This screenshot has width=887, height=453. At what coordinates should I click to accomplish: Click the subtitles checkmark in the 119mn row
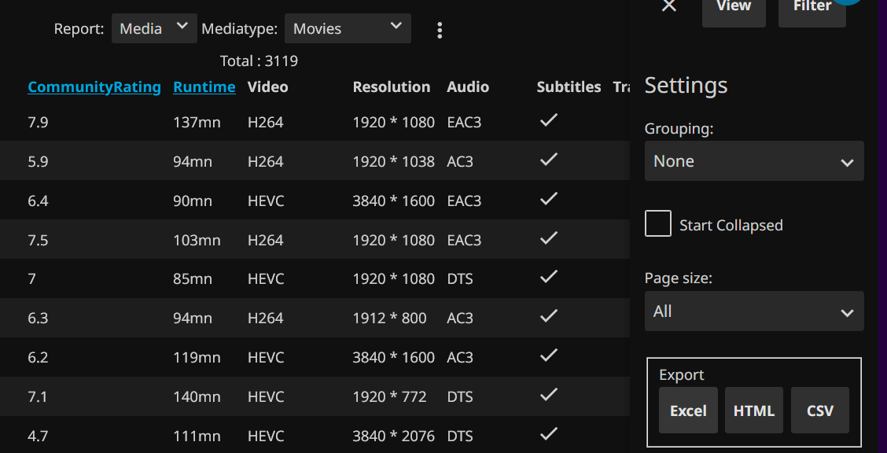pyautogui.click(x=549, y=355)
